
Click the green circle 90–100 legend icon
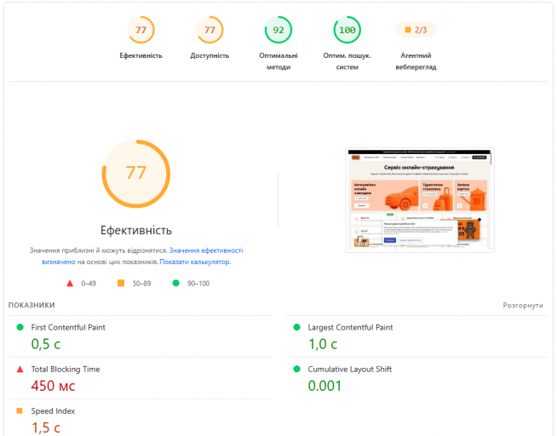coord(175,283)
